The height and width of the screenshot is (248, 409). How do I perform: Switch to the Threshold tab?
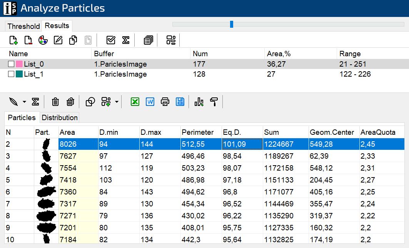pyautogui.click(x=23, y=26)
